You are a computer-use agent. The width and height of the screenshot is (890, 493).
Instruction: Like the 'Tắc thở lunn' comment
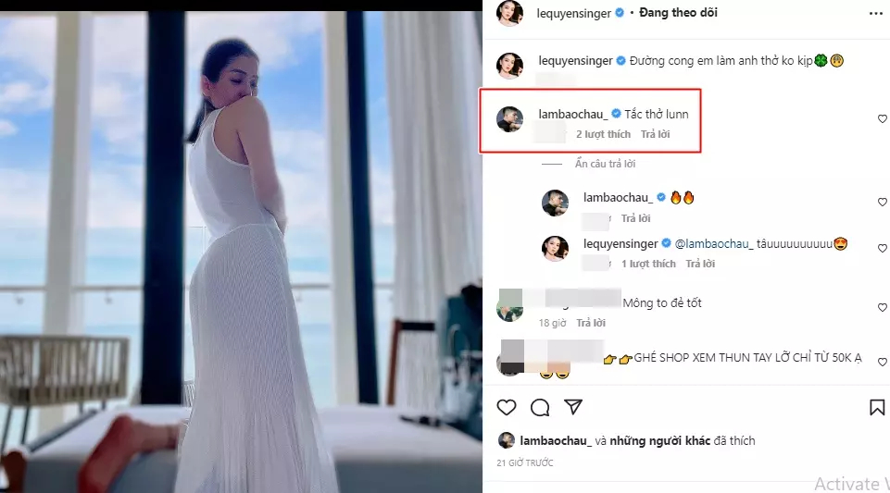(x=882, y=119)
